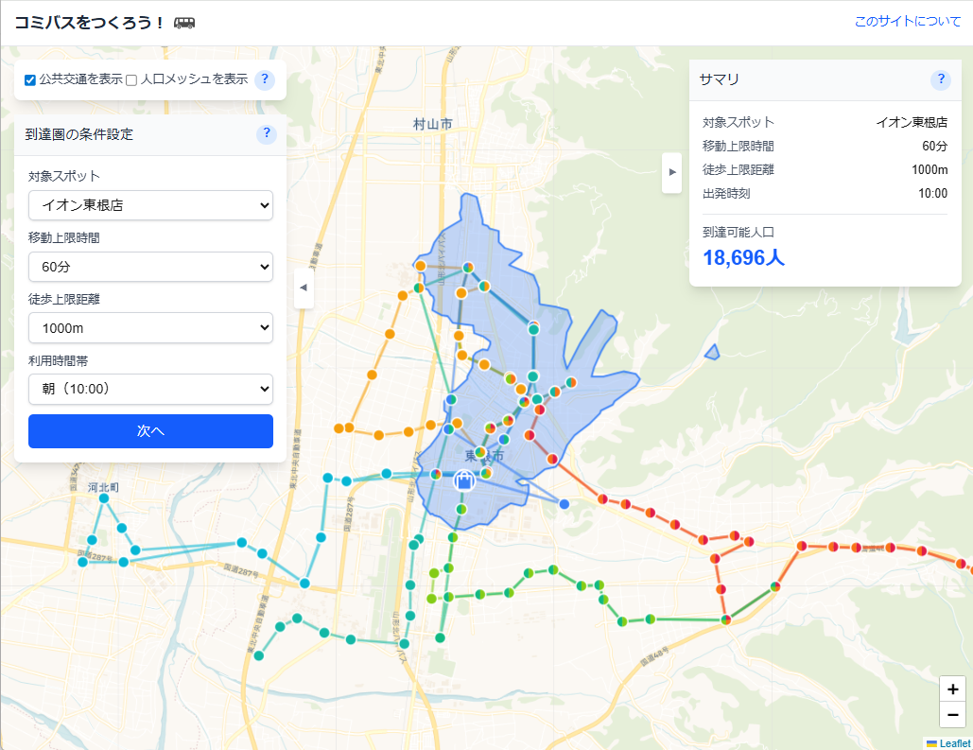Click the blue bus stop at route end
This screenshot has height=750, width=973.
pyautogui.click(x=565, y=505)
